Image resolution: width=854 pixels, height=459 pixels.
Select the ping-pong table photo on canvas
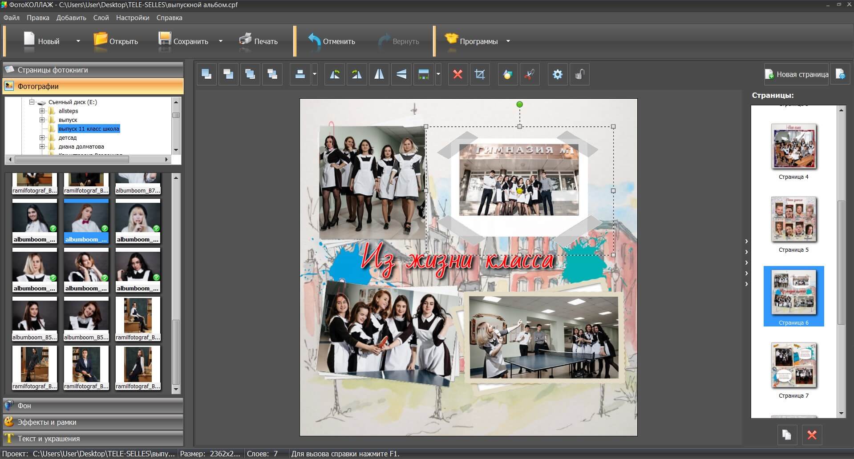click(544, 338)
